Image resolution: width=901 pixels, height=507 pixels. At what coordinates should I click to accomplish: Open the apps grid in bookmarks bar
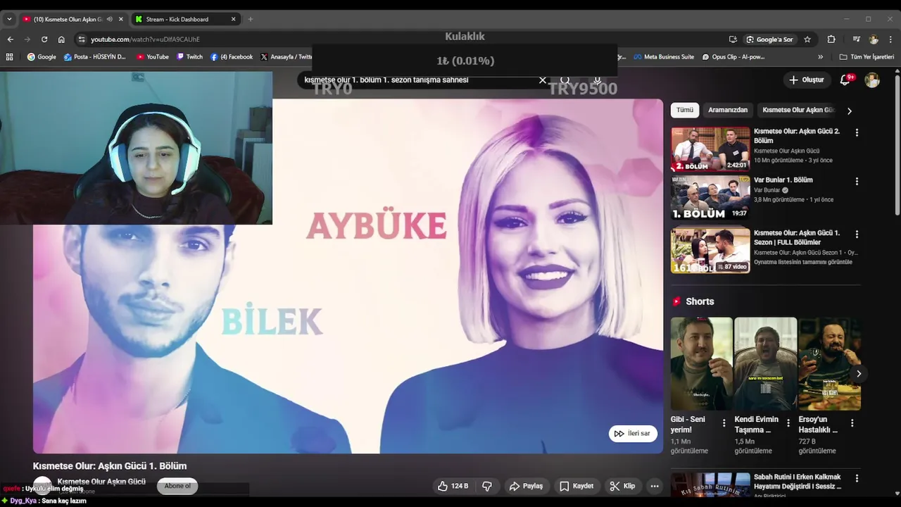coord(9,57)
